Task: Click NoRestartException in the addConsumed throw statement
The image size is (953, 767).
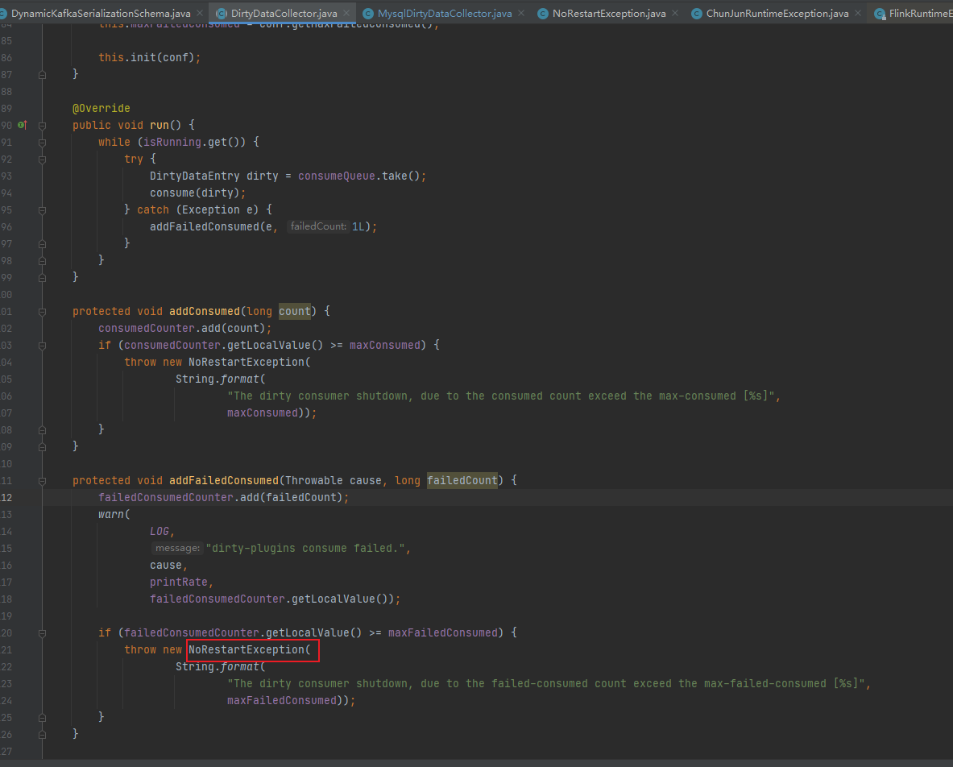Action: 247,362
